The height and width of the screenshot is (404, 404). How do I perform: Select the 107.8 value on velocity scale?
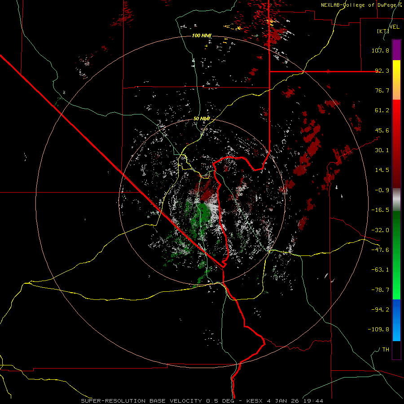[x=380, y=50]
